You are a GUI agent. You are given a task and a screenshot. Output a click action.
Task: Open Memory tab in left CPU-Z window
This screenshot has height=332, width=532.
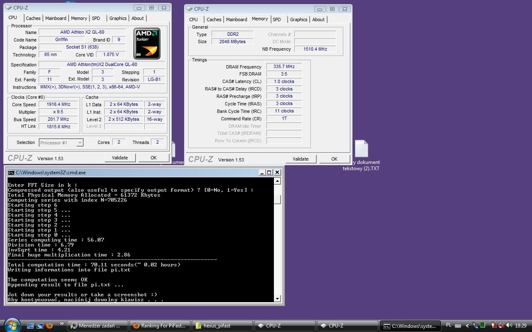[x=79, y=18]
